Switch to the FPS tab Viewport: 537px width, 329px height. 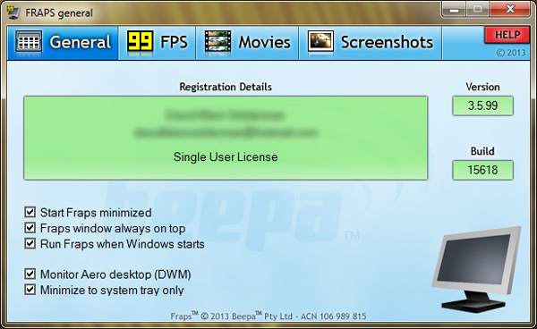click(x=158, y=43)
